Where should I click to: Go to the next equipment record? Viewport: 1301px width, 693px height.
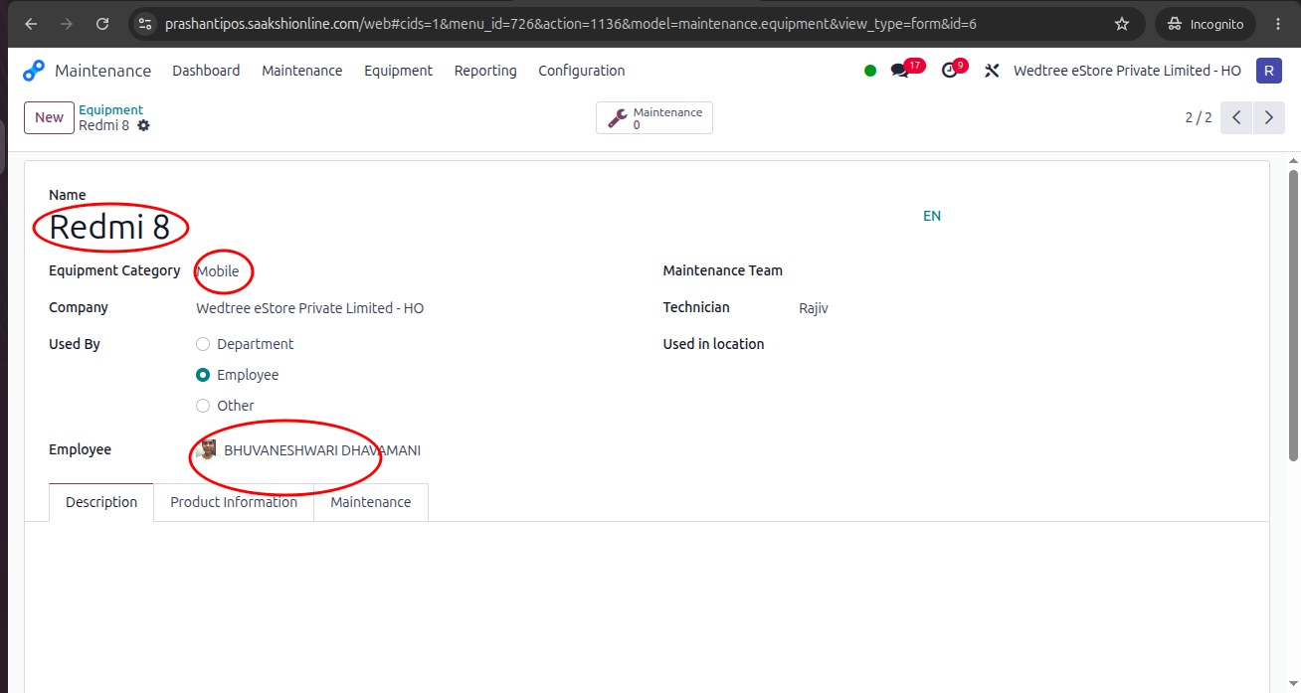pos(1268,117)
